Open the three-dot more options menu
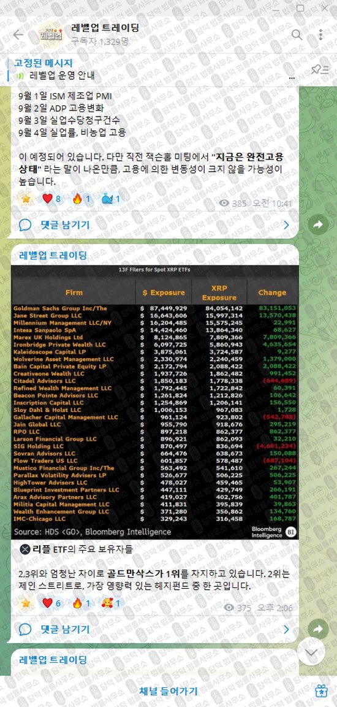Image resolution: width=337 pixels, height=707 pixels. coord(321,35)
